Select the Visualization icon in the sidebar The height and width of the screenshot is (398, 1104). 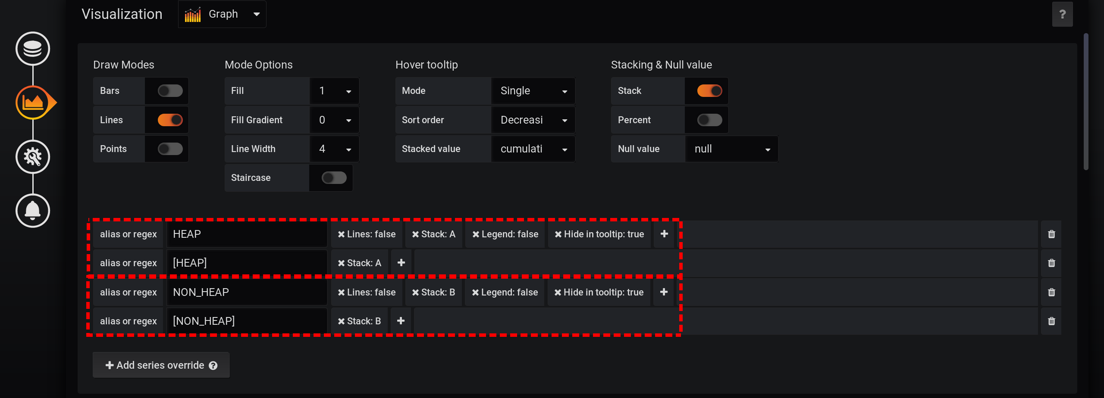pyautogui.click(x=32, y=103)
